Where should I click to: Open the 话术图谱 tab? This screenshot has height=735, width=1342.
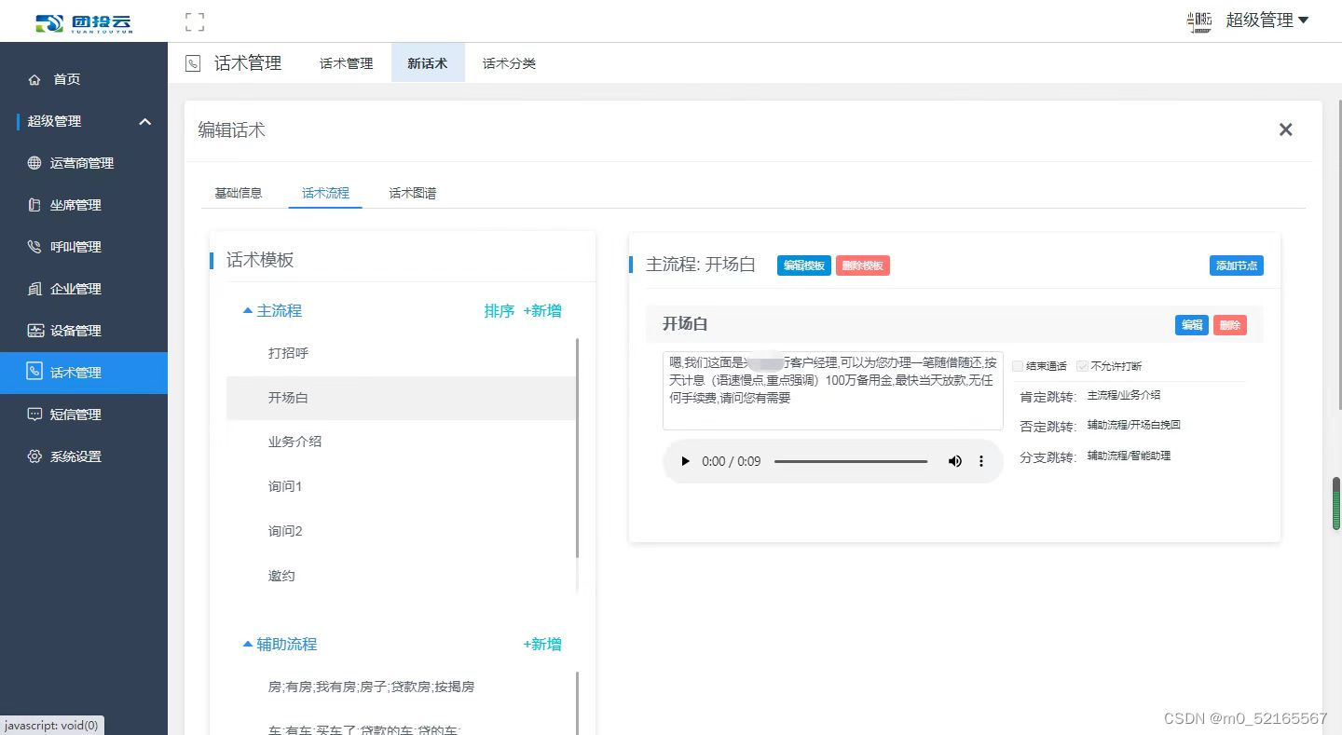pyautogui.click(x=413, y=193)
